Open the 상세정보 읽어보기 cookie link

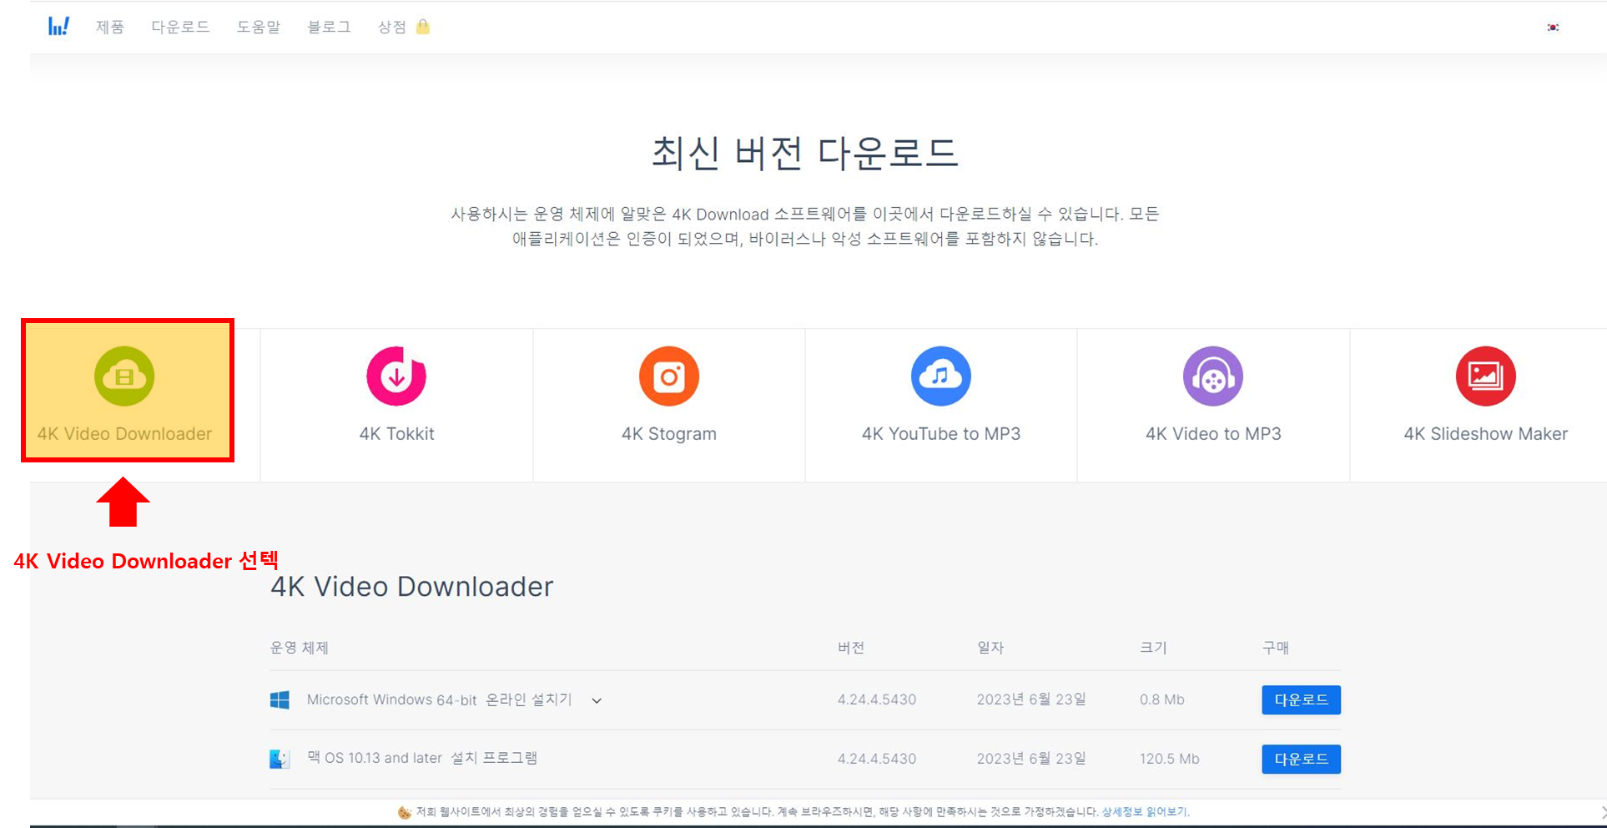pyautogui.click(x=1145, y=811)
